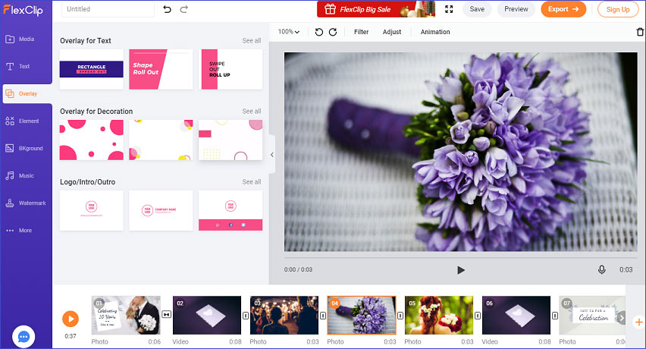
Task: Select the Rectangle Spread Out text overlay
Action: tap(92, 69)
